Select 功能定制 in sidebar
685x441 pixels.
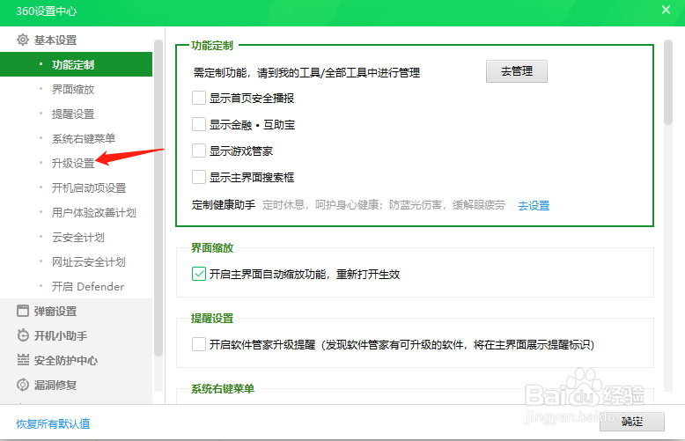[x=76, y=64]
